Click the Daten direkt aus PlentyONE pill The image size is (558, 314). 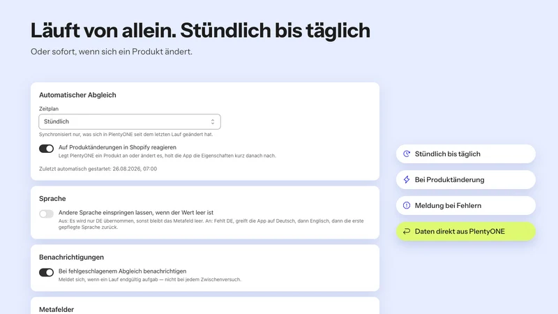coord(466,232)
